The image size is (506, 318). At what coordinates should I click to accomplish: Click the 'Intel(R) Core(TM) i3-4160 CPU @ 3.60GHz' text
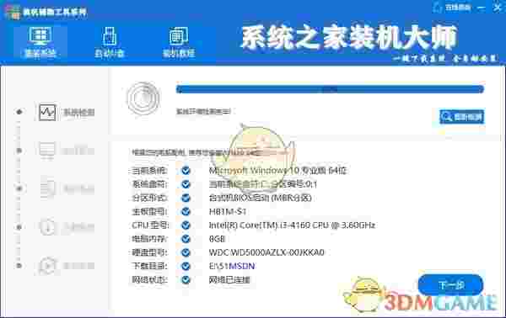click(292, 225)
